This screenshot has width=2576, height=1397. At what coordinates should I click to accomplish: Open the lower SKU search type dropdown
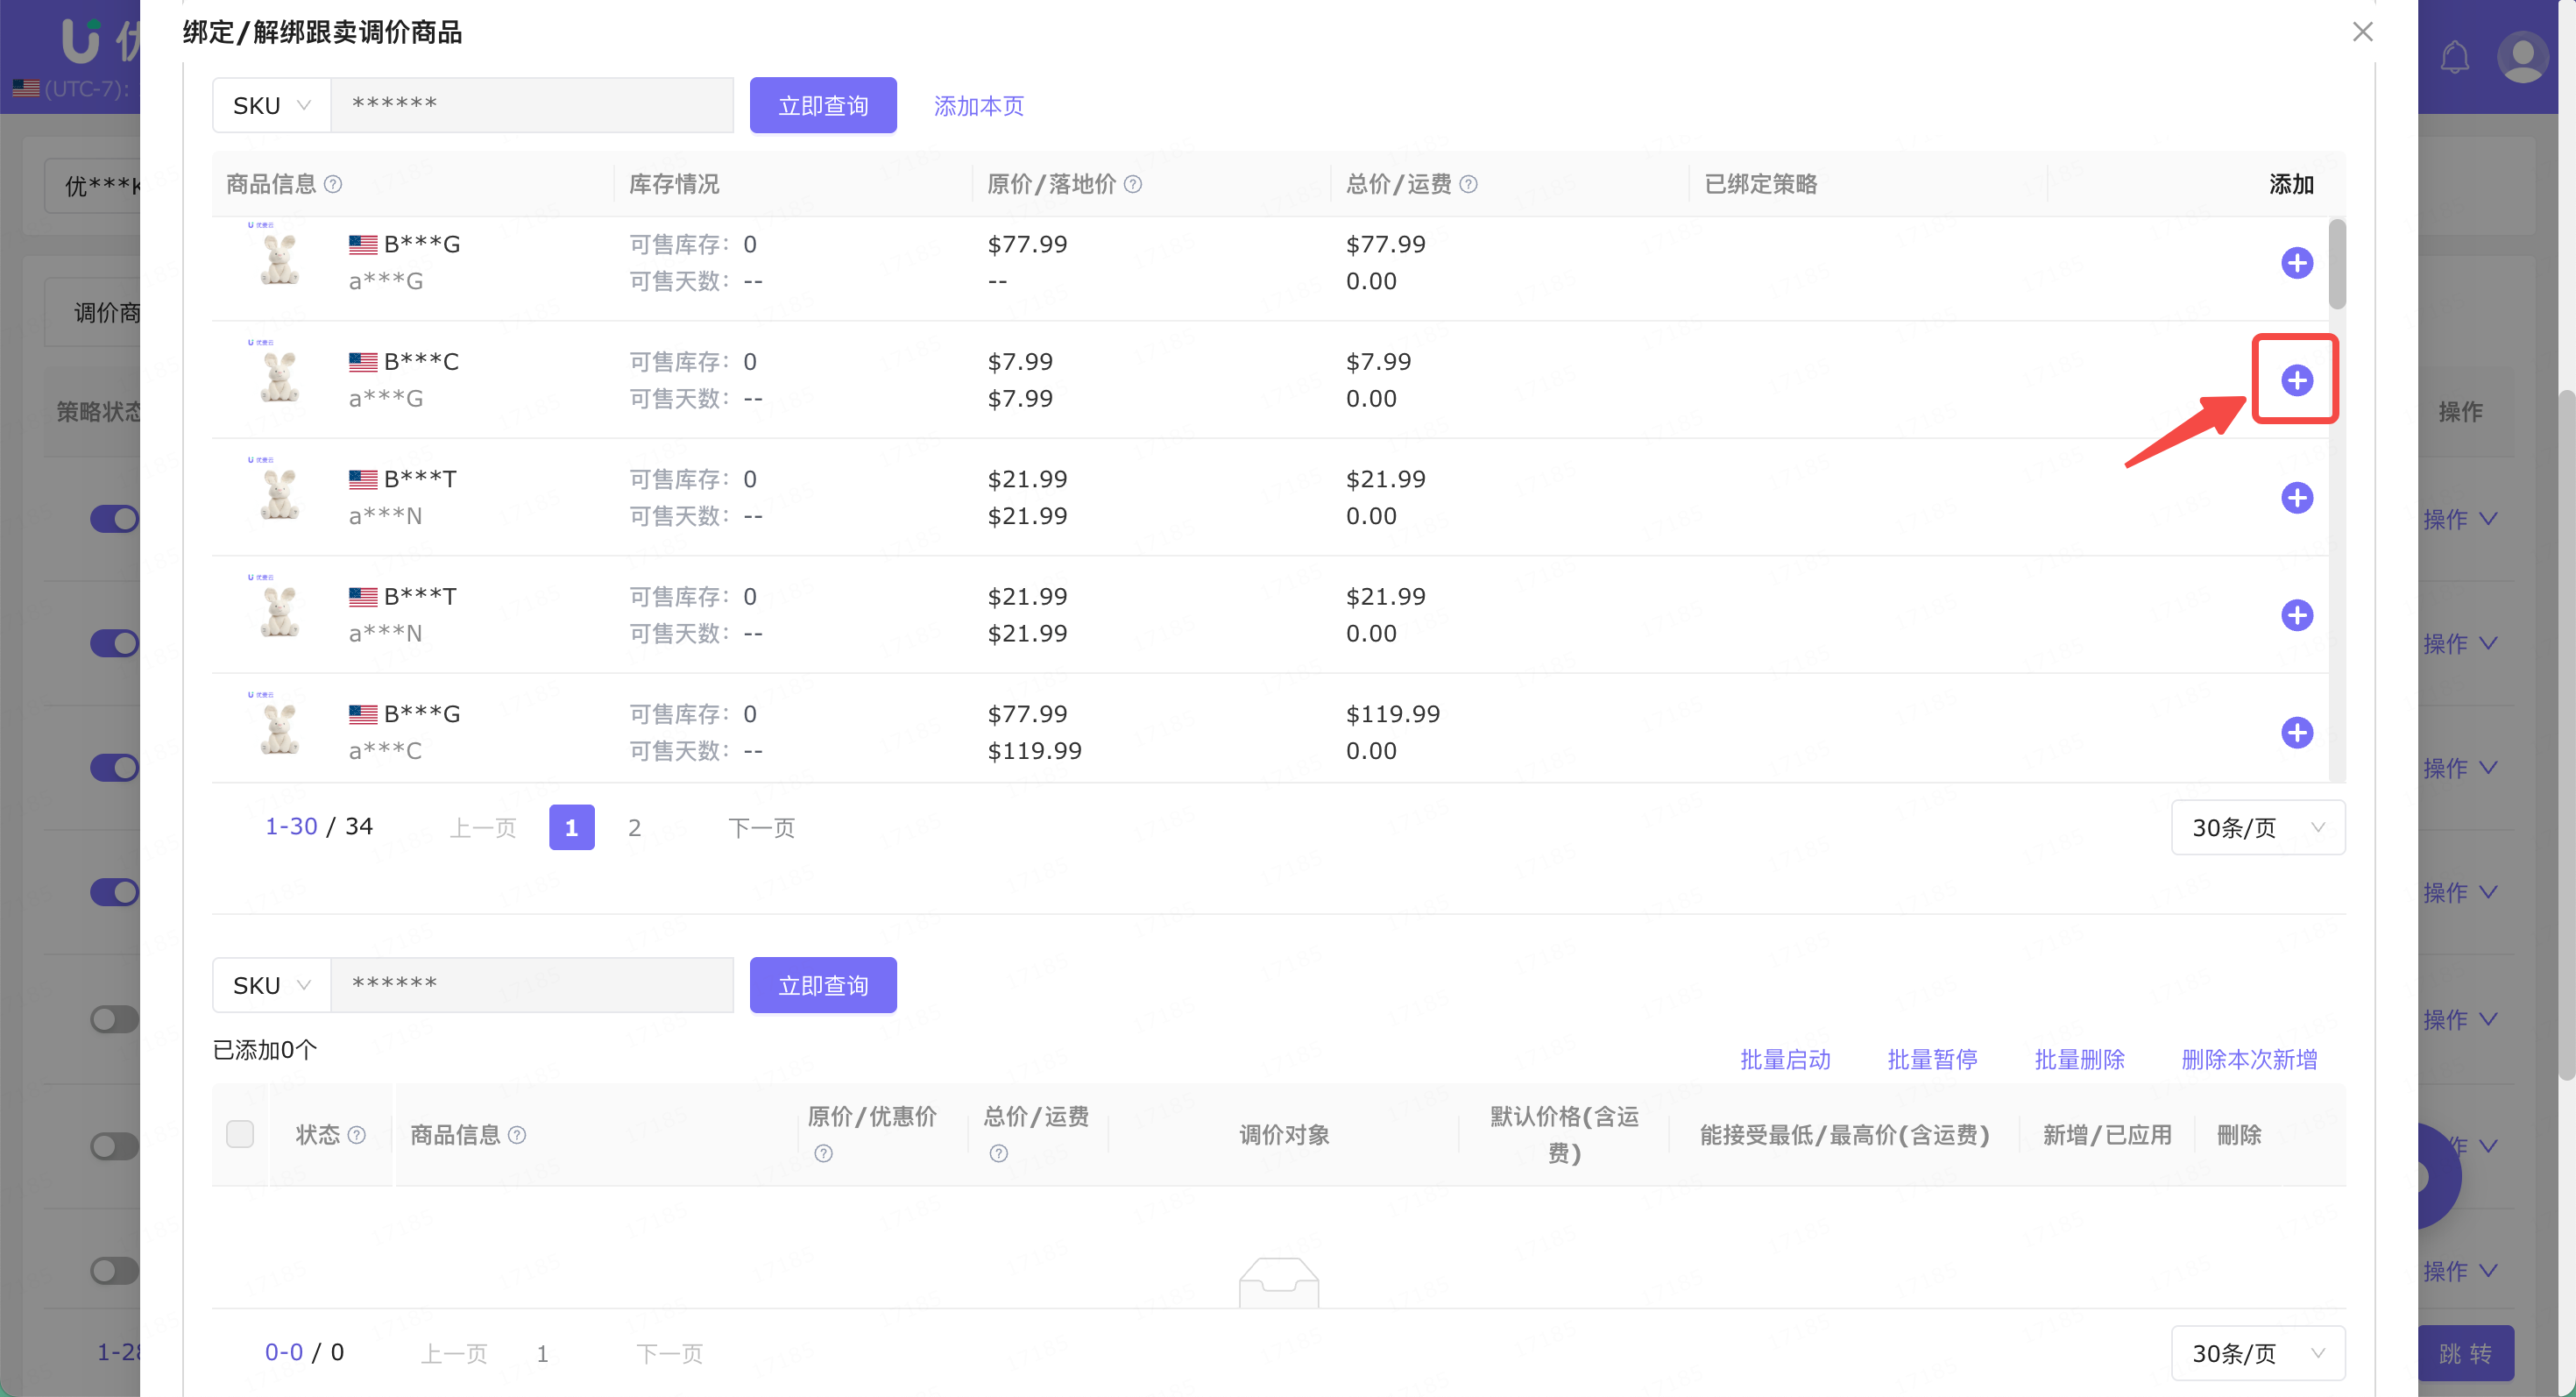coord(272,985)
